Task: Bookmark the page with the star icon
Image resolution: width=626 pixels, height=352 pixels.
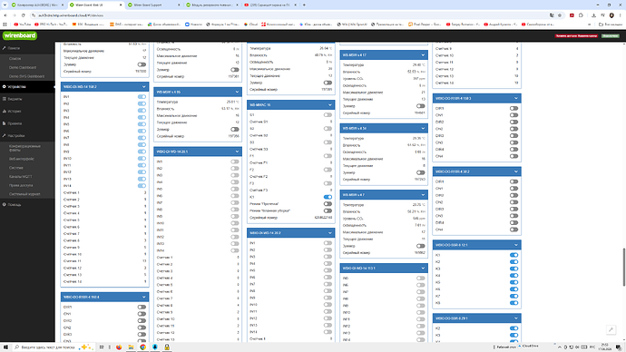Action: (x=560, y=15)
